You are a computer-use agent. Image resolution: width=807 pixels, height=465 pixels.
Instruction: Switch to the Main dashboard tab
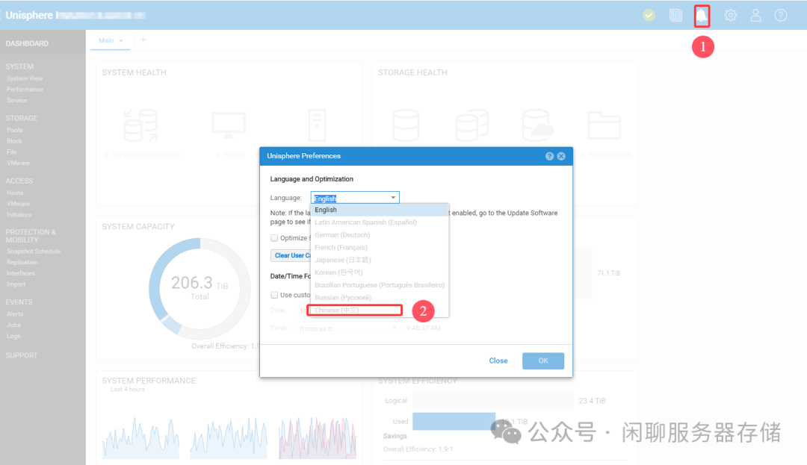(x=107, y=40)
